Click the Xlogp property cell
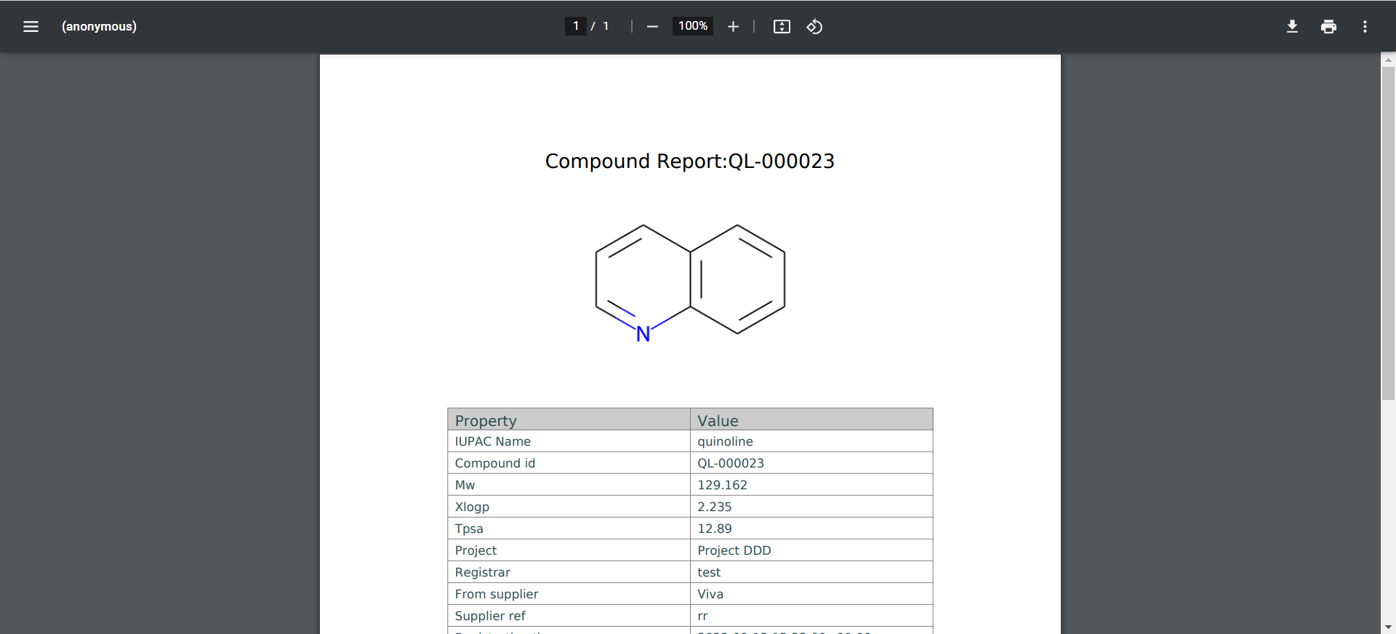The image size is (1396, 634). point(569,507)
